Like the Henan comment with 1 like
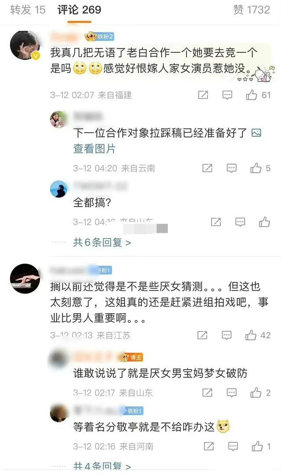The width and height of the screenshot is (281, 475). [257, 446]
